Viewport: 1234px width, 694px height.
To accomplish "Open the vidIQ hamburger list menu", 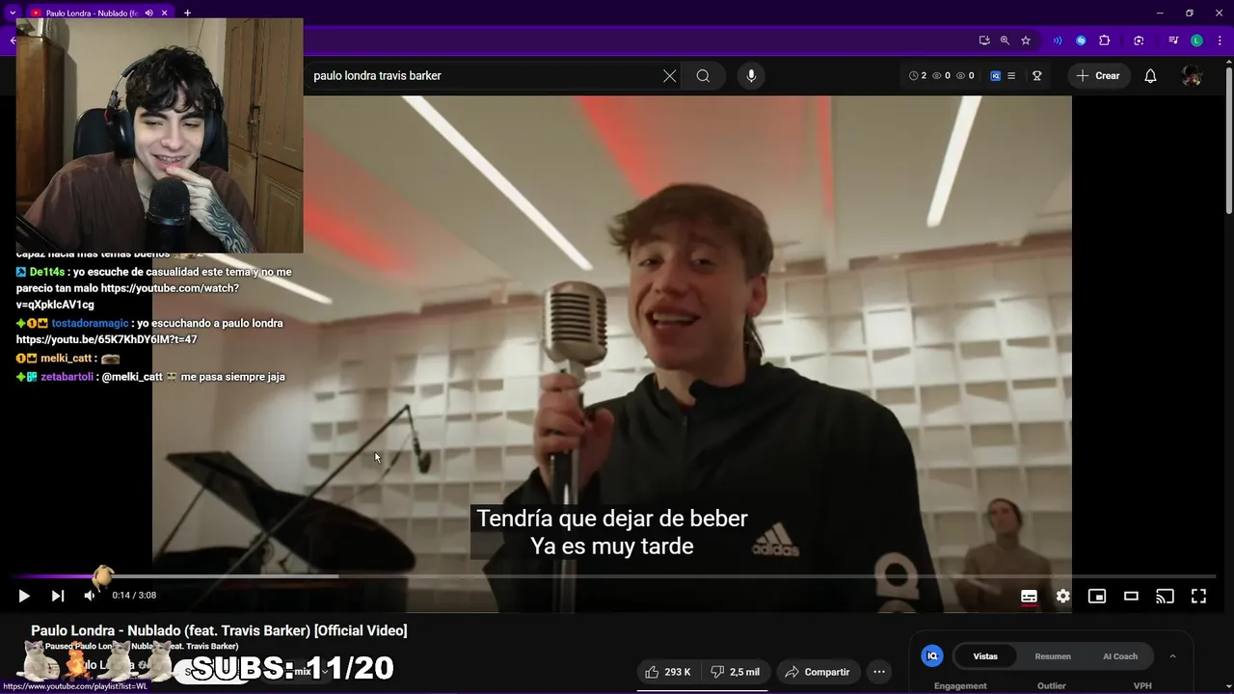I will pyautogui.click(x=1010, y=76).
